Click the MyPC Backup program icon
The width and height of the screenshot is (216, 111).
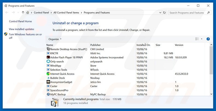tap(48, 94)
